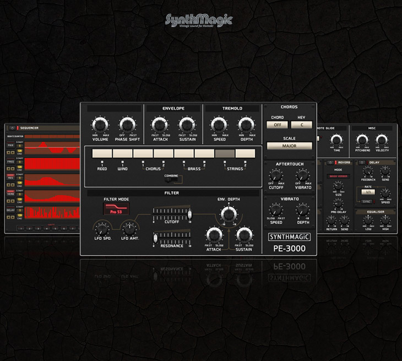Image resolution: width=402 pixels, height=361 pixels.
Task: Click the Equaliser High knob
Action: click(x=385, y=220)
